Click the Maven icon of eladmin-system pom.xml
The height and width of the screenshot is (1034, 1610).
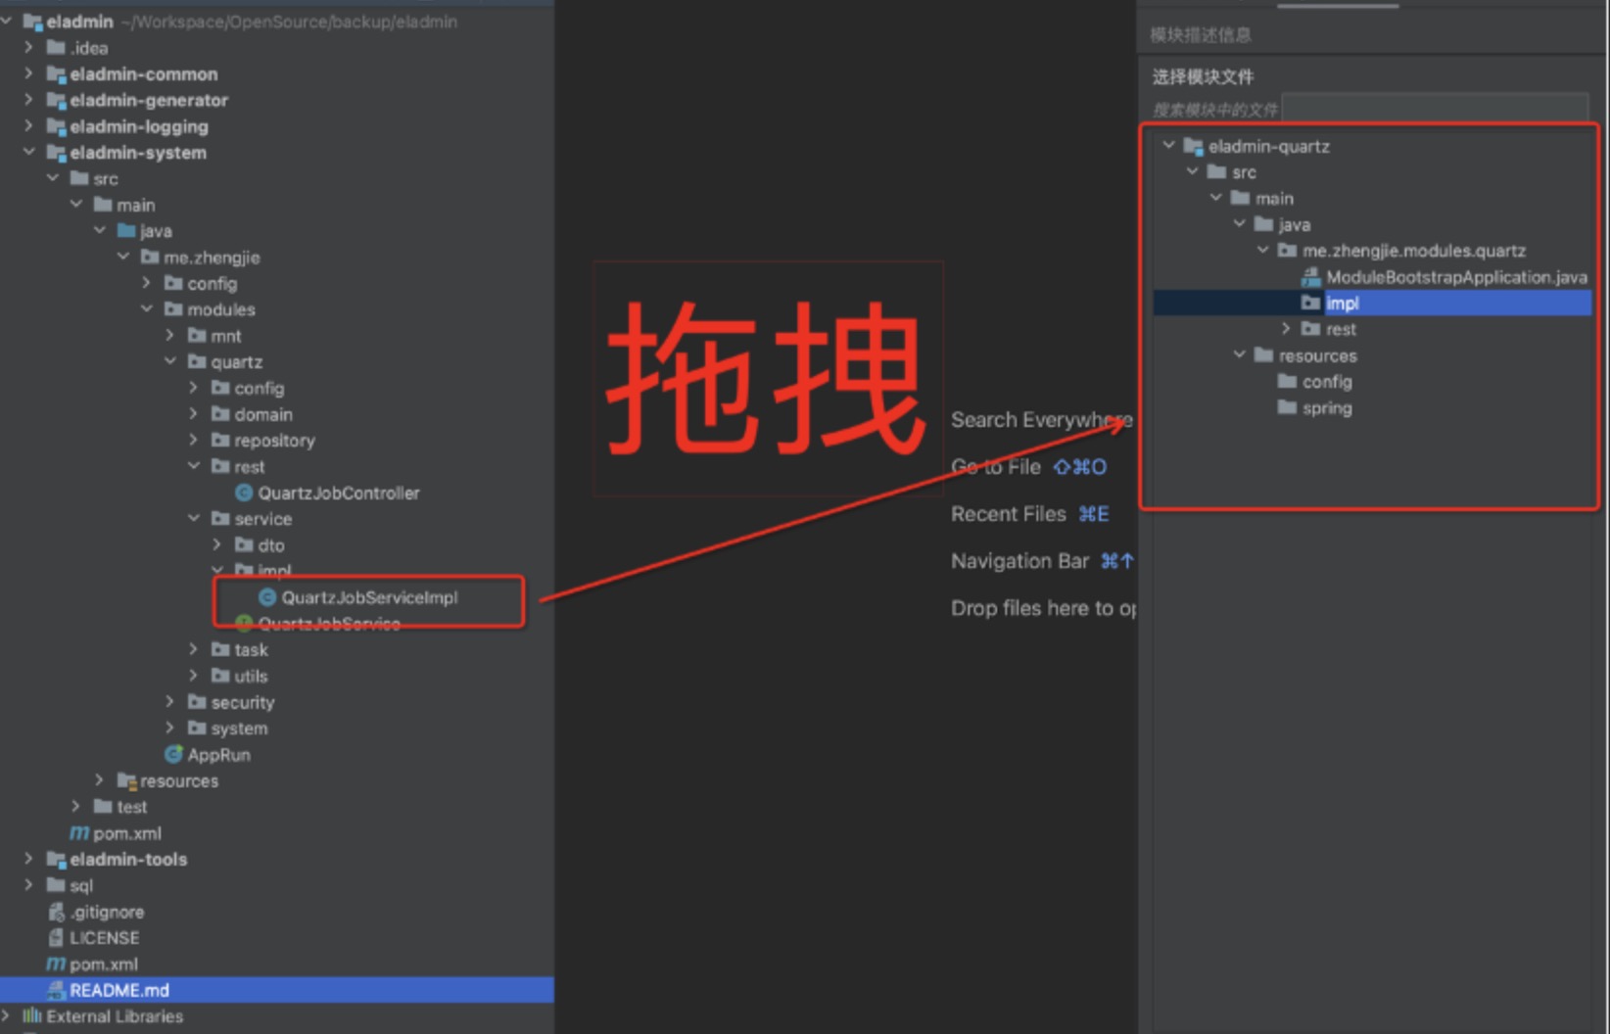tap(79, 833)
